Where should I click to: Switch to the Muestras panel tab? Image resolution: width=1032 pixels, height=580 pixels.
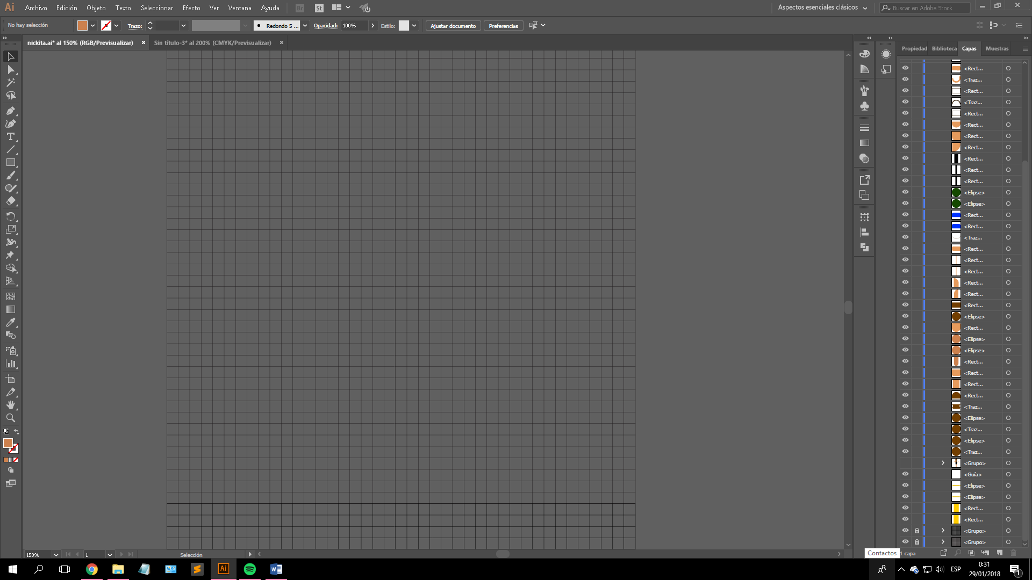point(997,48)
